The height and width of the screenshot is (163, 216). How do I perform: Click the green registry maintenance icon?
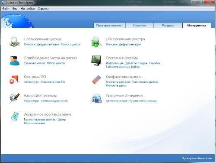(x=96, y=42)
